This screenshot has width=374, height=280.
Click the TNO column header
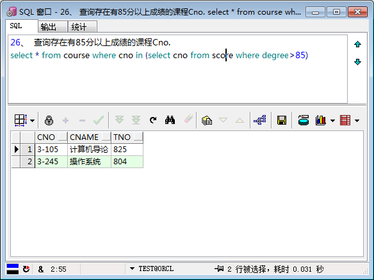pyautogui.click(x=127, y=137)
